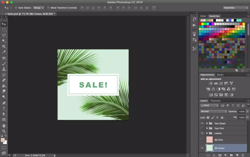Click the layer Opacity percentage field
250x157 pixels.
241,111
